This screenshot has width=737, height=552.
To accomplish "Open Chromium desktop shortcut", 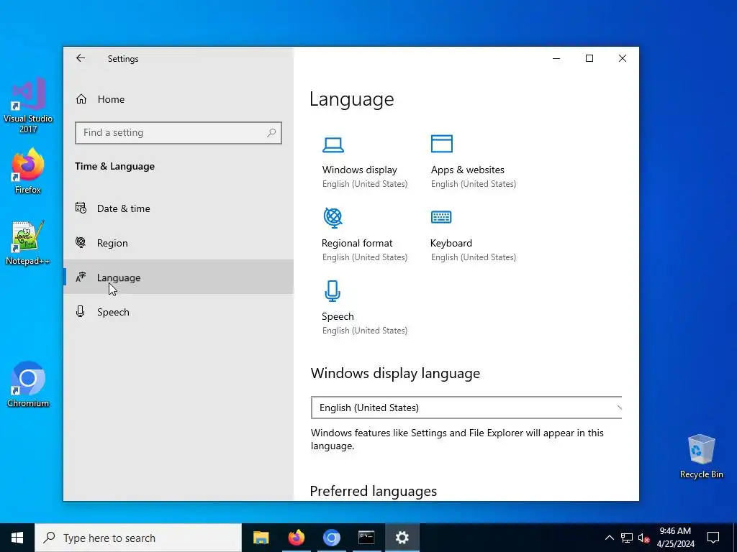I will pyautogui.click(x=28, y=385).
